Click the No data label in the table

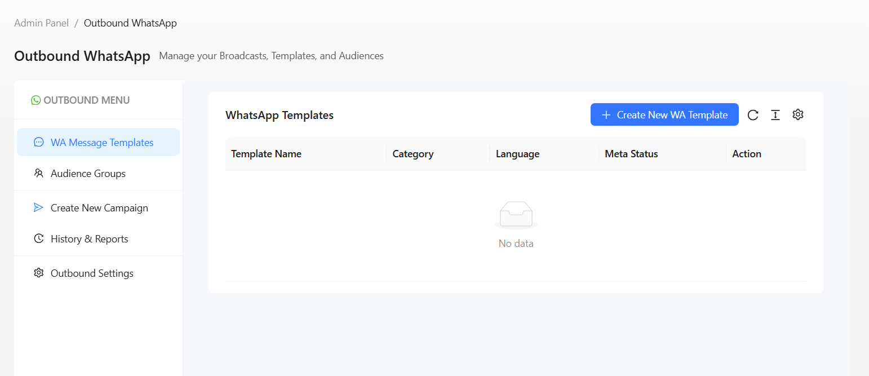516,243
